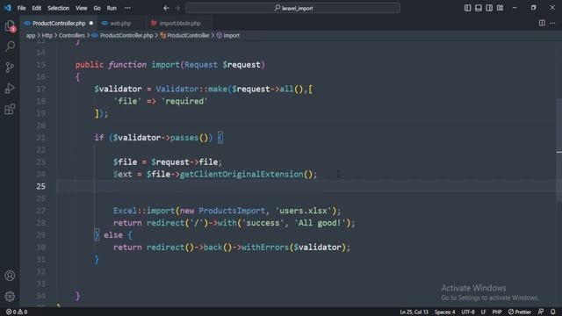Switch to the ProductController.php tab
Screen dimensions: 562x316
pyautogui.click(x=59, y=24)
